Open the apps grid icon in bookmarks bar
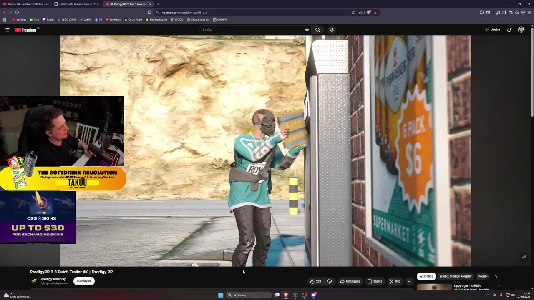The width and height of the screenshot is (534, 300). (4, 20)
